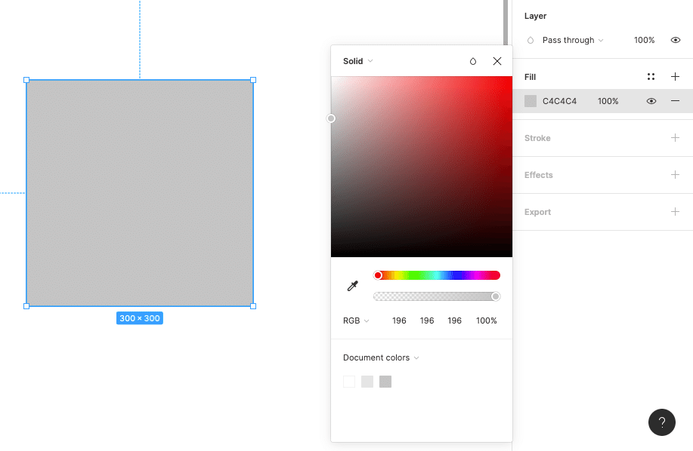Screen dimensions: 693x451
Task: Click the fill color swatch beside C4C4C4
Action: pyautogui.click(x=531, y=101)
